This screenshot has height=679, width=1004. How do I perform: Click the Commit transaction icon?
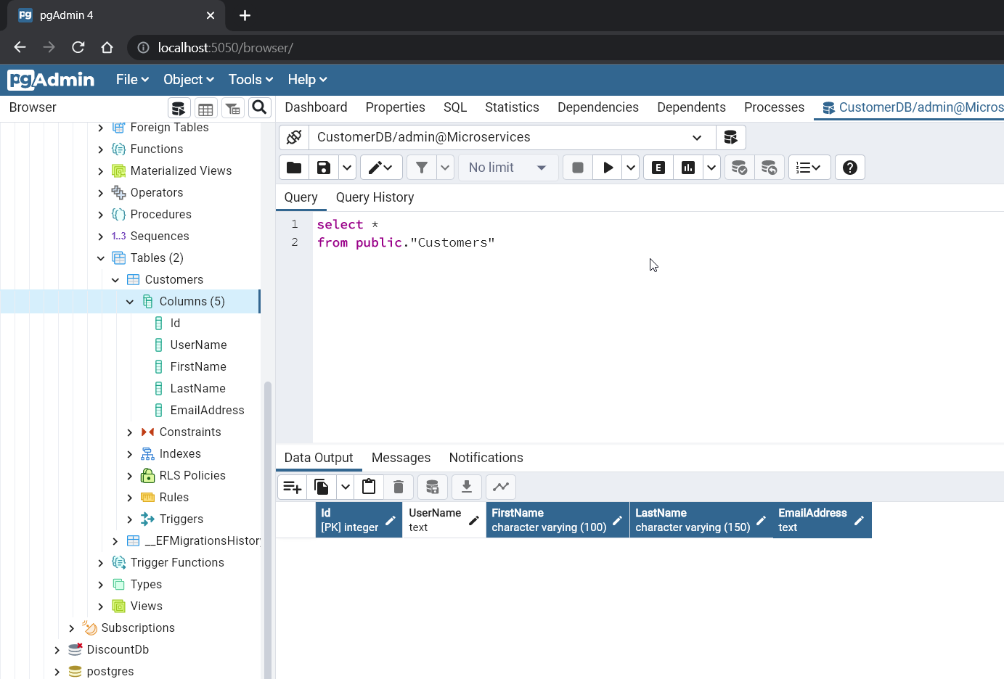(739, 168)
